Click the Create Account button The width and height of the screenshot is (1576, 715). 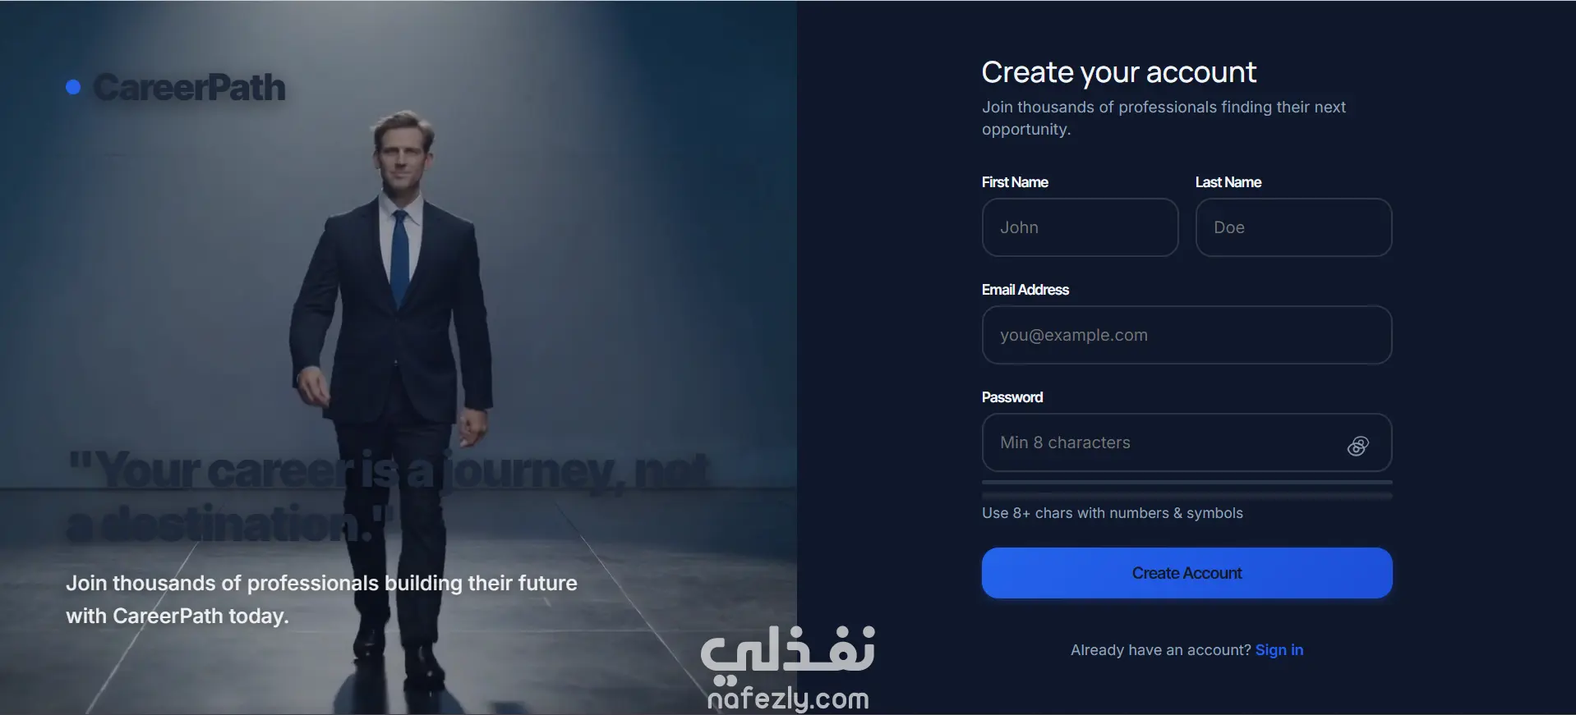point(1187,573)
